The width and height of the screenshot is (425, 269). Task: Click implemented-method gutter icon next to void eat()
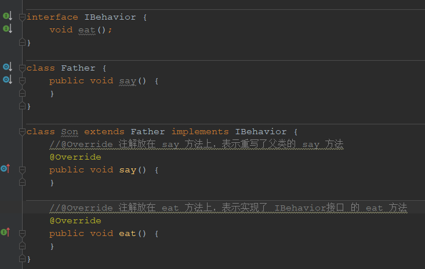point(8,28)
